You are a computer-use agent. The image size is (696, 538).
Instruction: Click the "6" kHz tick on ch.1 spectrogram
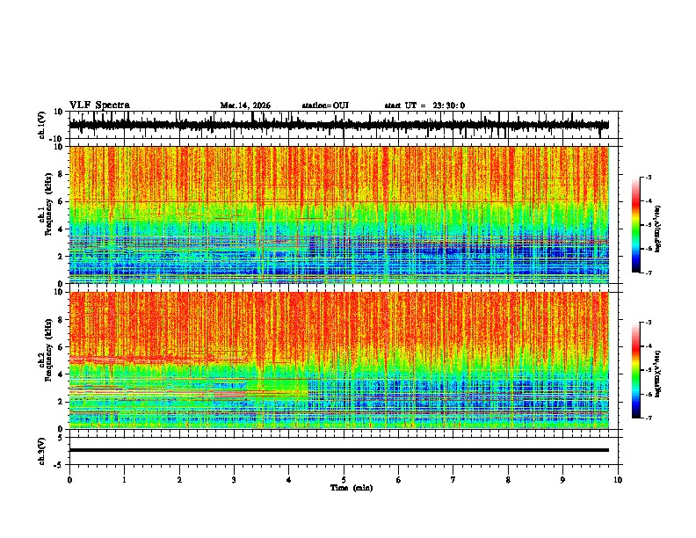pyautogui.click(x=62, y=201)
